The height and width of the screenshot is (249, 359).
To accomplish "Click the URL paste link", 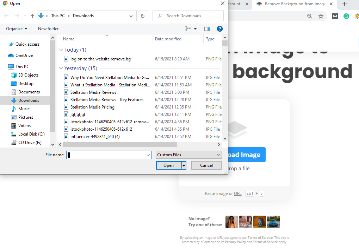I will point(237,193).
